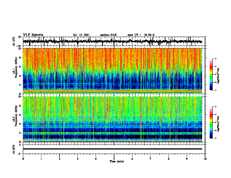
Task: Click '8' tick on ch.2 frequency axis
Action: pos(20,106)
